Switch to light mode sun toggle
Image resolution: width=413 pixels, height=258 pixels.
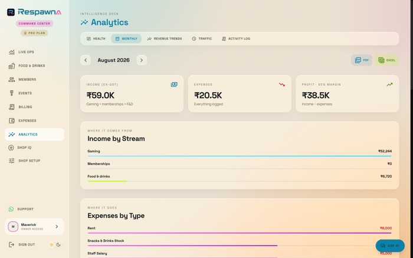click(x=52, y=245)
